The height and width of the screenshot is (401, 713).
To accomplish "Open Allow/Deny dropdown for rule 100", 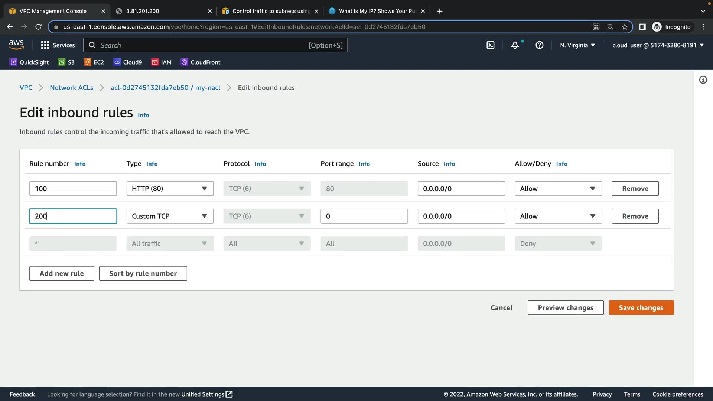I will click(558, 189).
